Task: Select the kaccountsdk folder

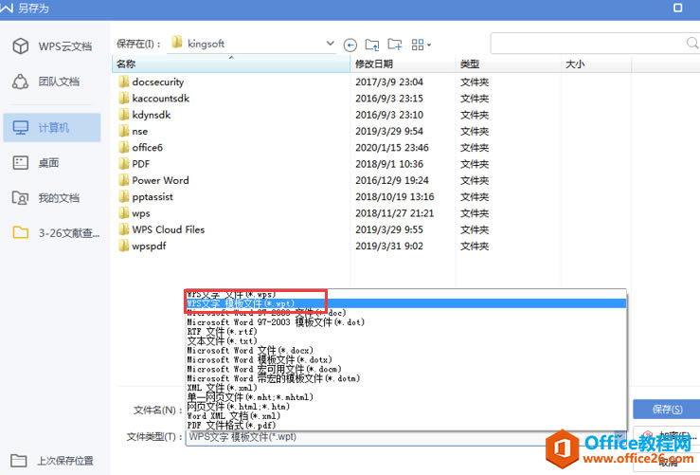Action: pyautogui.click(x=154, y=99)
